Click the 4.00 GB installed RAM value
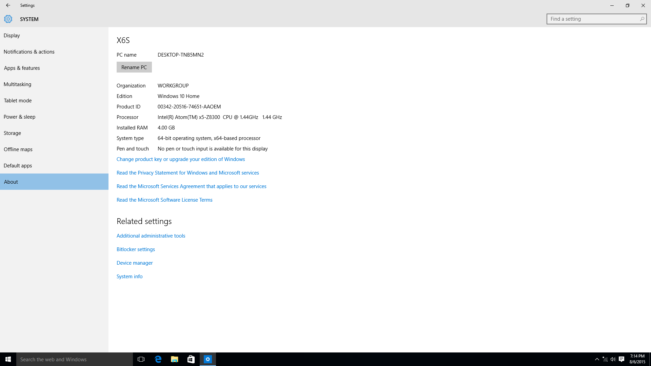The image size is (651, 366). (166, 128)
